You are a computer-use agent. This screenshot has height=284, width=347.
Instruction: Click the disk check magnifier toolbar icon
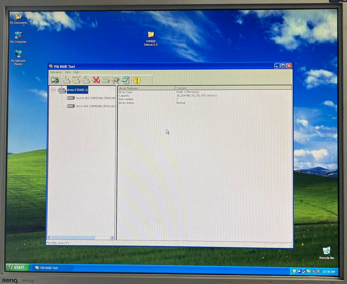tap(115, 80)
